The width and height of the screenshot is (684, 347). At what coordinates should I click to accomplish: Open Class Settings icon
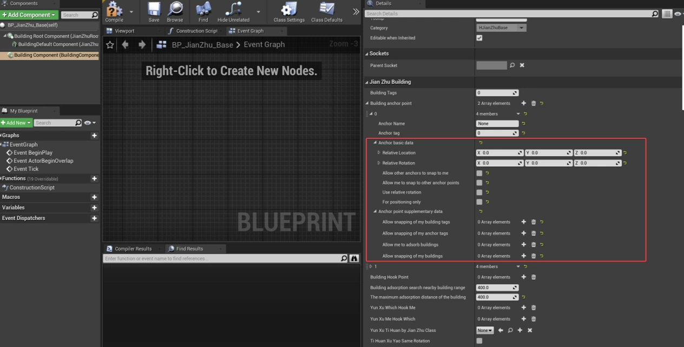coord(289,11)
